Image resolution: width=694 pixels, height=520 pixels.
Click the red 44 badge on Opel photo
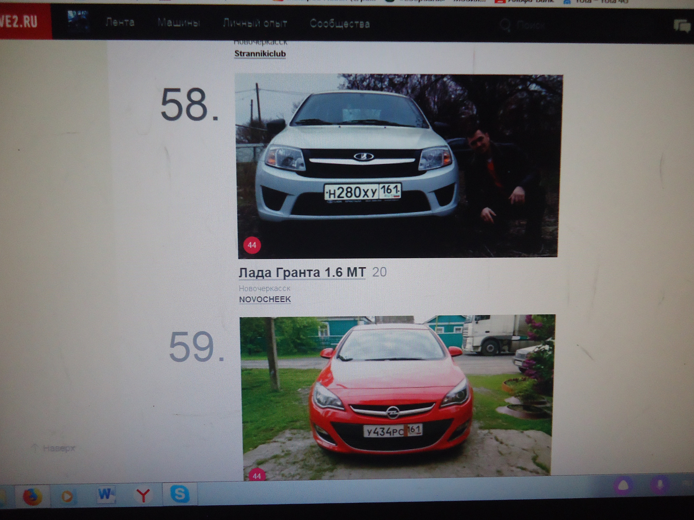[x=257, y=476]
